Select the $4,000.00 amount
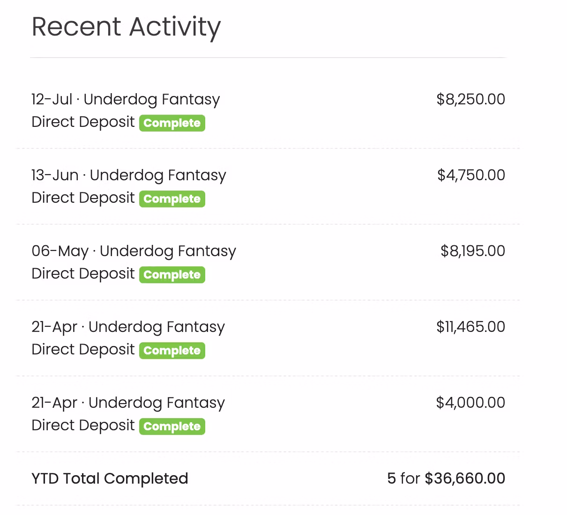Viewport: 567px width, 515px height. coord(470,403)
